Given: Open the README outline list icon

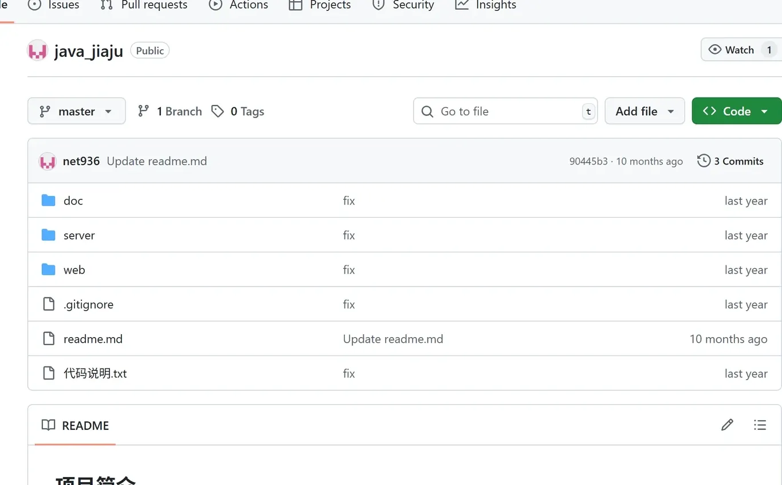Looking at the screenshot, I should pos(760,425).
